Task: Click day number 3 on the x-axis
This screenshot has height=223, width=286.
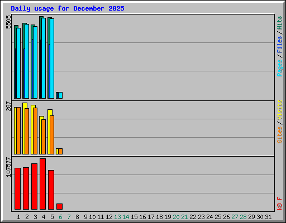Action: coord(35,217)
